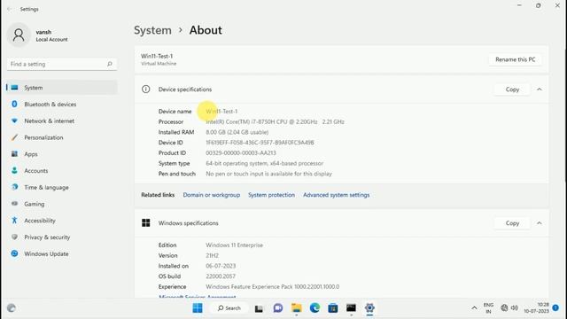Open File Explorer from the taskbar
Image resolution: width=567 pixels, height=319 pixels.
pyautogui.click(x=297, y=308)
